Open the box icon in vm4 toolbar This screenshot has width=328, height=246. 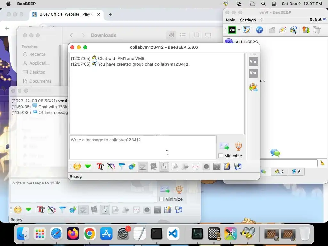(317, 30)
